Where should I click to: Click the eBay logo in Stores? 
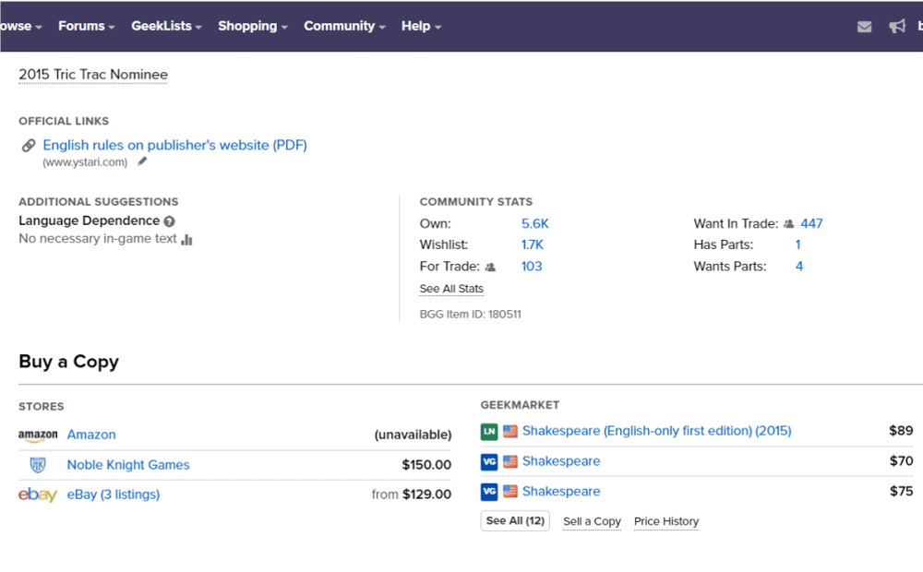point(38,495)
